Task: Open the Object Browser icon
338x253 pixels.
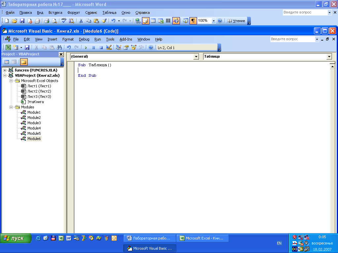Action: point(134,47)
